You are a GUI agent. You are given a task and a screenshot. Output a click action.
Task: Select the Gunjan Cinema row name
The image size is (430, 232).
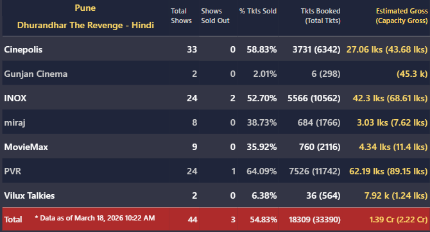[36, 74]
